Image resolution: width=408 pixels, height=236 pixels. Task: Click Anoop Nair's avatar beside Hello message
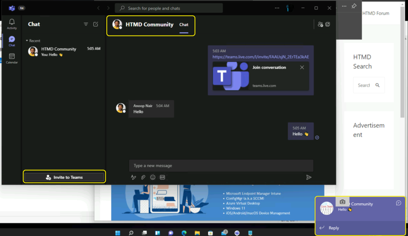121,108
